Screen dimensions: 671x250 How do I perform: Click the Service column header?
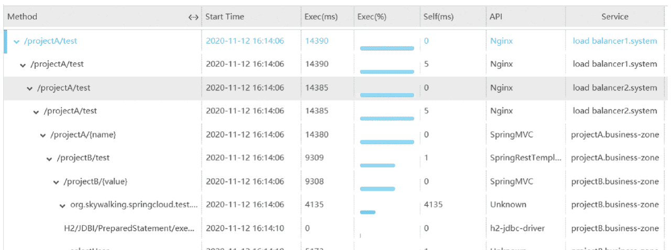614,17
